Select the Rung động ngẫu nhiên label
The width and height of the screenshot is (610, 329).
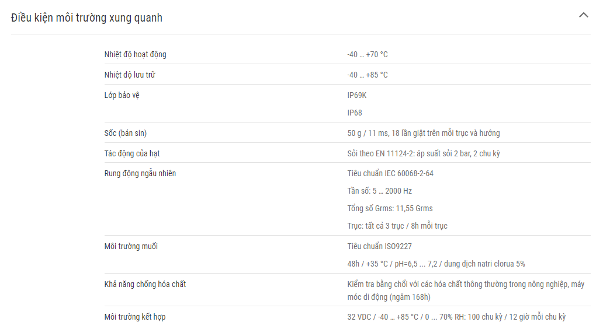[140, 173]
